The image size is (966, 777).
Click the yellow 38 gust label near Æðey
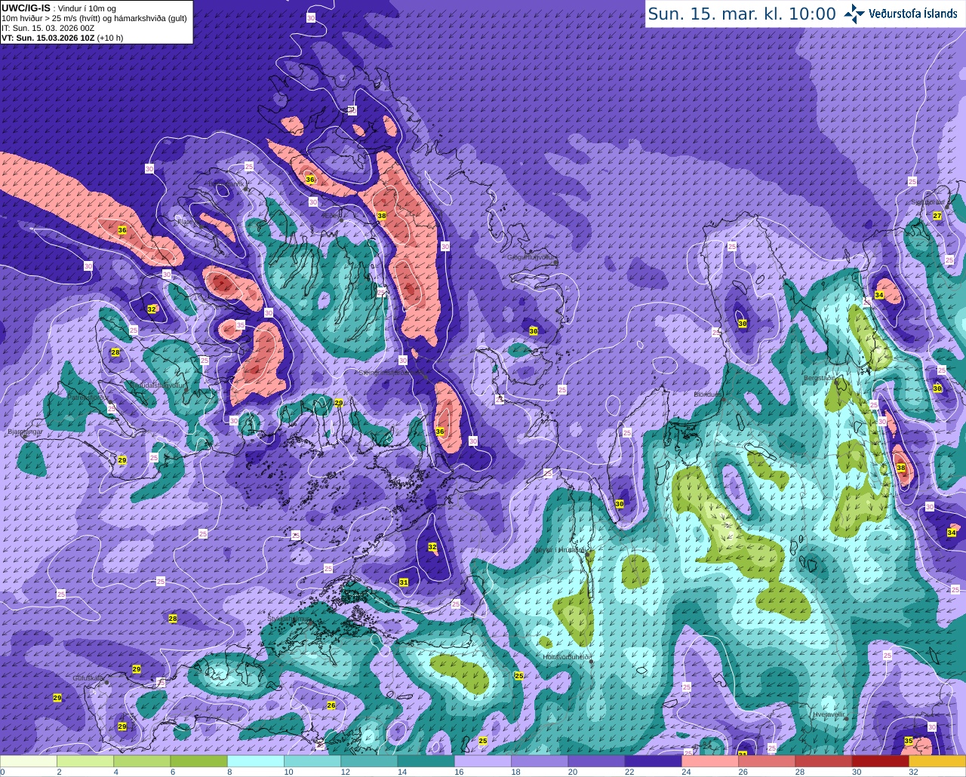point(382,216)
